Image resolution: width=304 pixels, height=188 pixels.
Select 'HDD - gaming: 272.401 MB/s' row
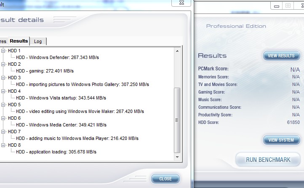tap(45, 71)
